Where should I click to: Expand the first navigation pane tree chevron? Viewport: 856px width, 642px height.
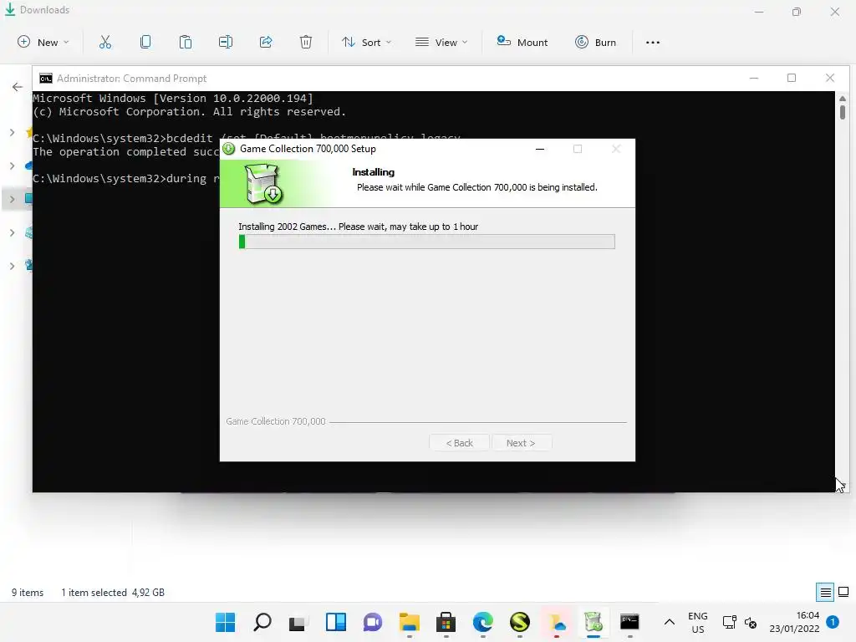12,132
